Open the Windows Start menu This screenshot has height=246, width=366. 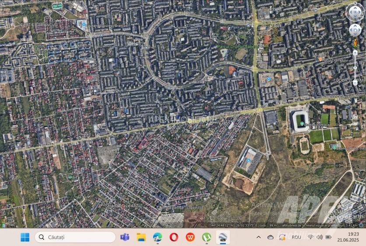point(25,237)
